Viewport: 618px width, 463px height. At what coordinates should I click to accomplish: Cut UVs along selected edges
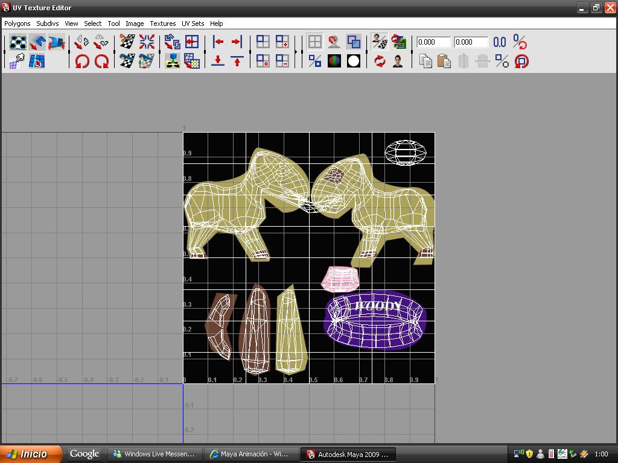click(x=127, y=42)
